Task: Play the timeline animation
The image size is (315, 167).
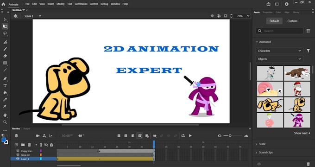Action: click(190, 136)
